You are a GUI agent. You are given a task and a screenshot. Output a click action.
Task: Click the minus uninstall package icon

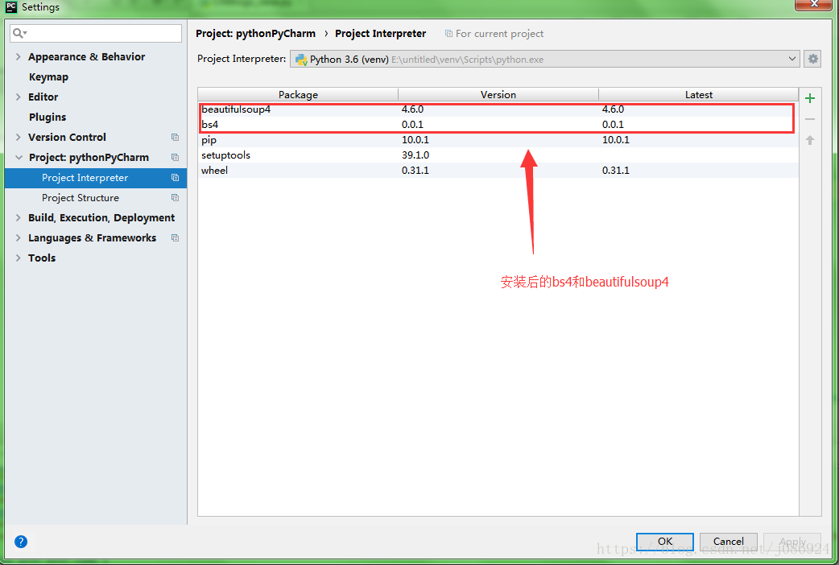[x=810, y=119]
